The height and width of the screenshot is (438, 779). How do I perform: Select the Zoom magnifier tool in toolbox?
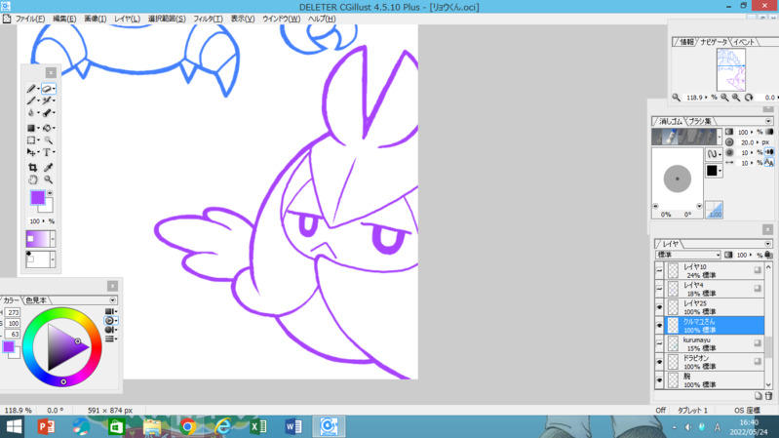pyautogui.click(x=48, y=179)
